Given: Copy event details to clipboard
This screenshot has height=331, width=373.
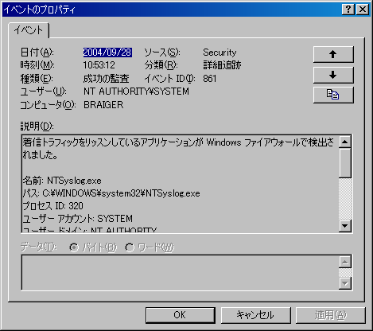Looking at the screenshot, I should pos(333,95).
